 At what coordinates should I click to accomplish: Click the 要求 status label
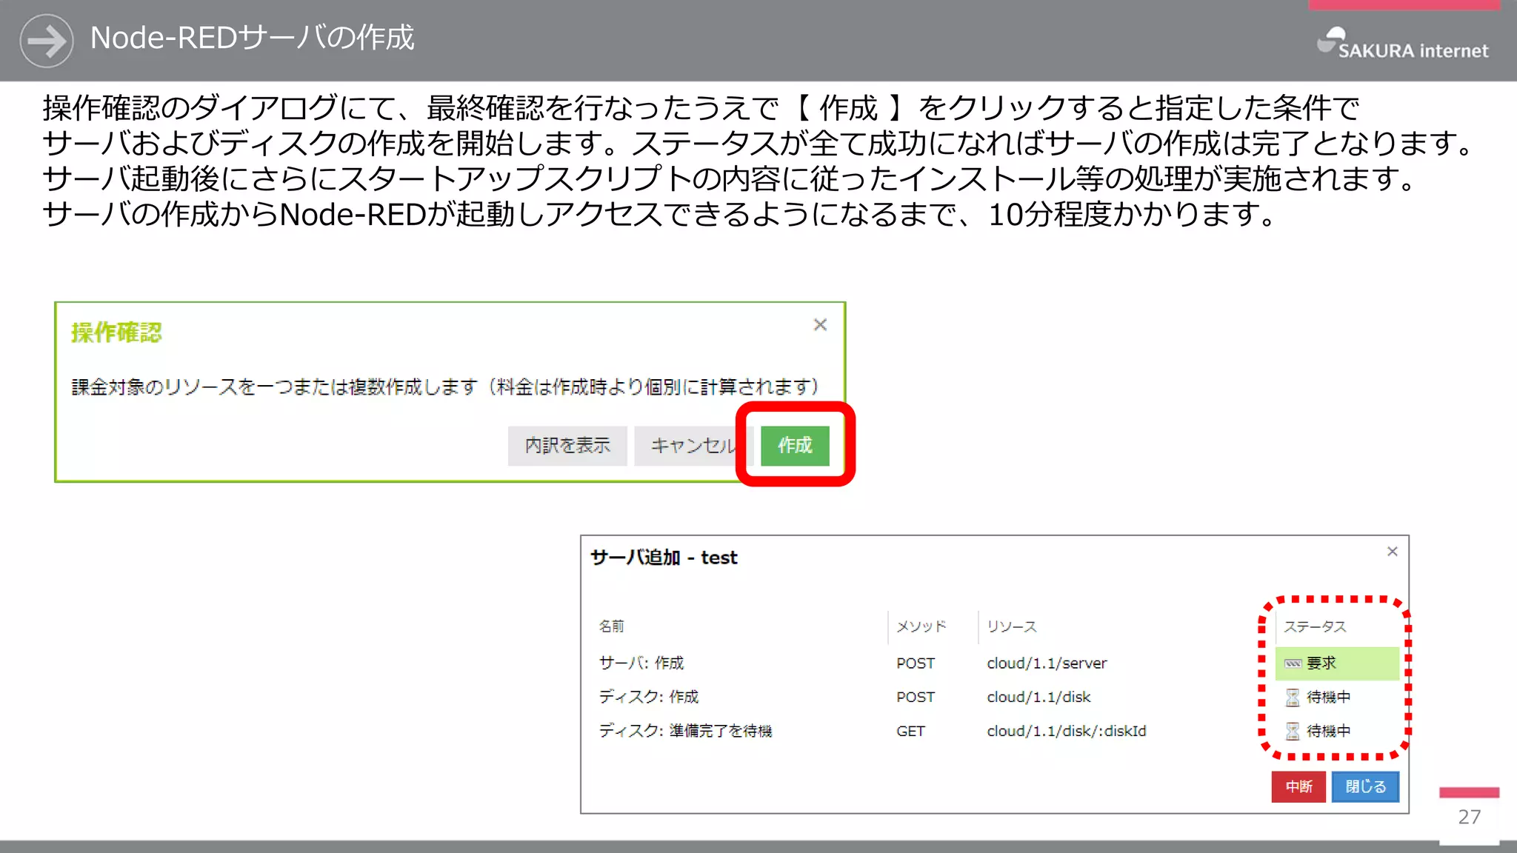[x=1321, y=663]
